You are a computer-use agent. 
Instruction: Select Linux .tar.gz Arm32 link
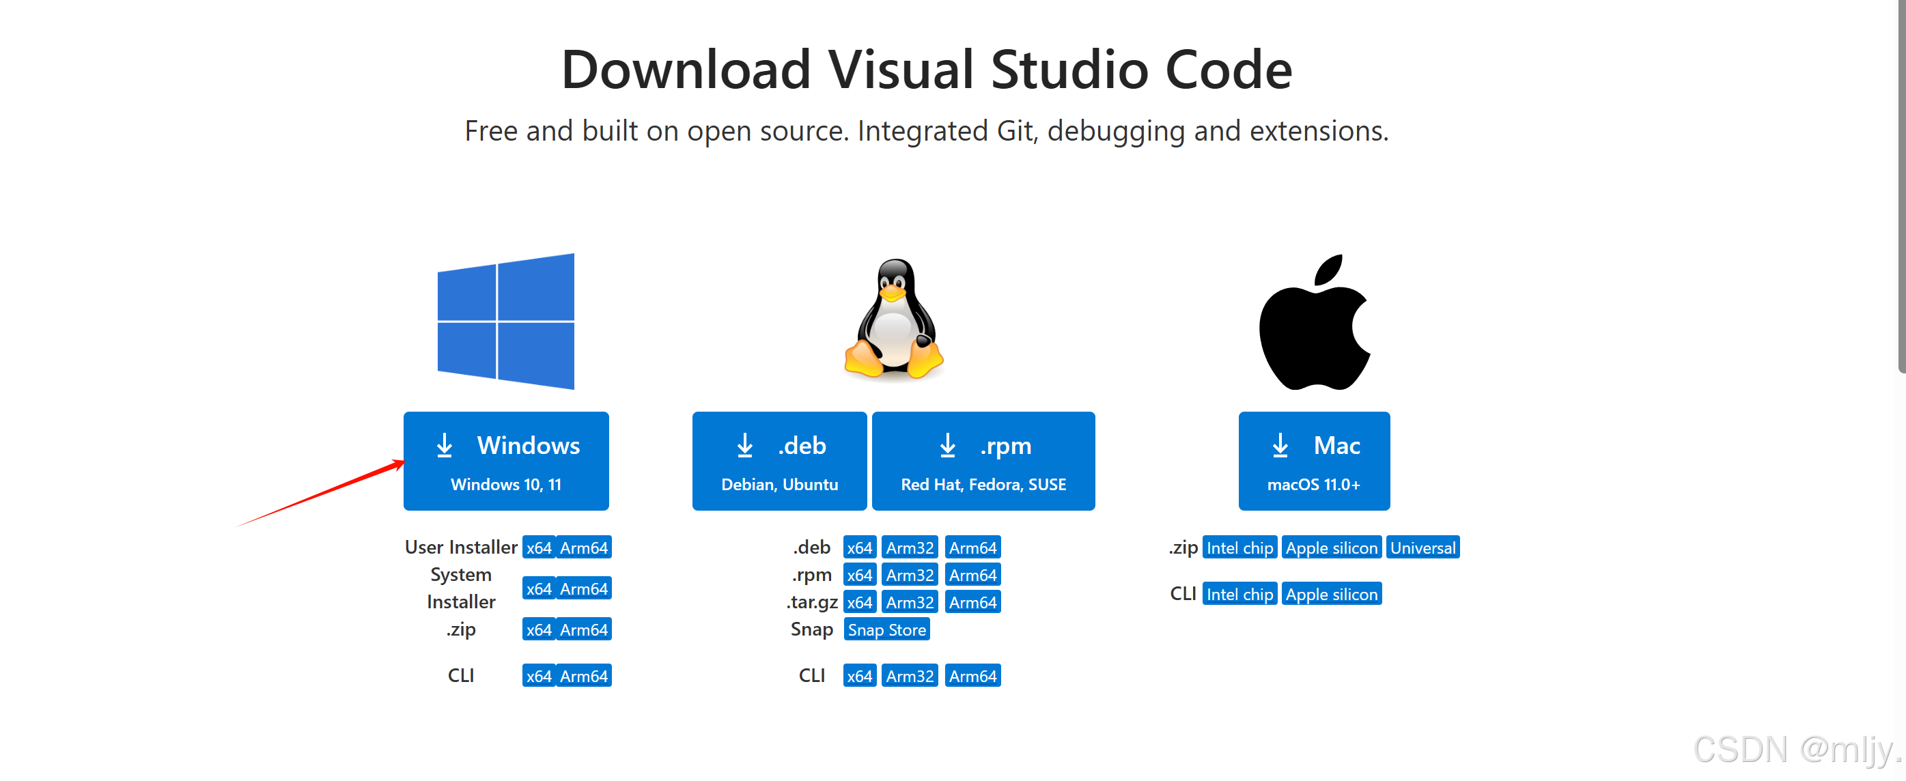(910, 602)
